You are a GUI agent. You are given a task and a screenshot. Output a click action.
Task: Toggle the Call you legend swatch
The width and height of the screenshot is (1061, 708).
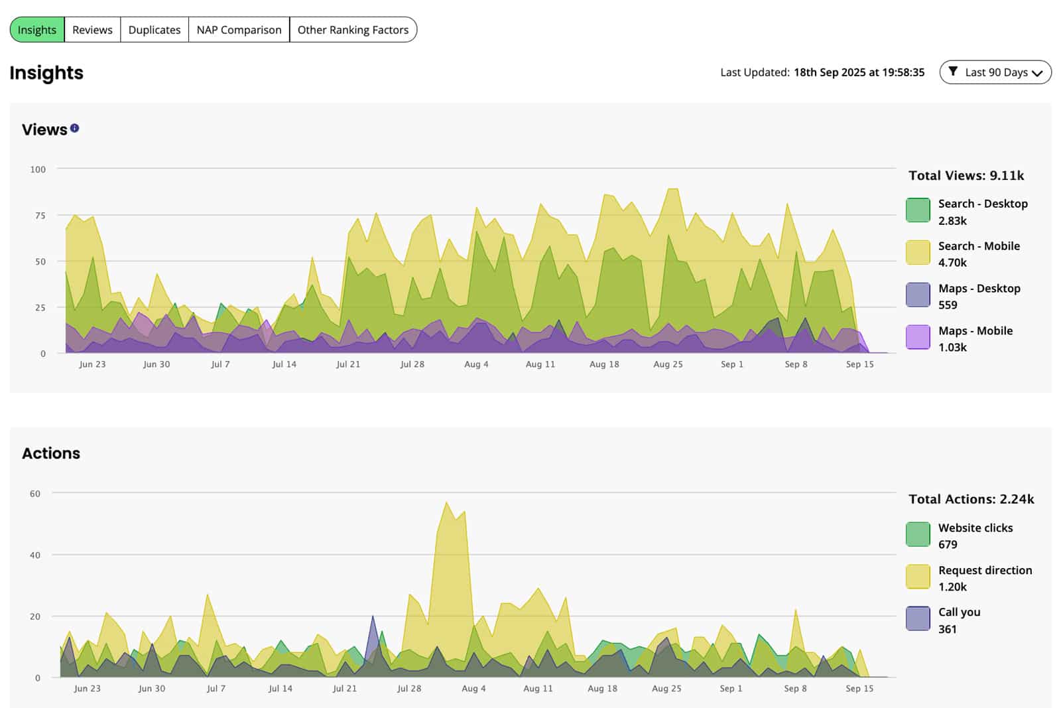tap(918, 619)
